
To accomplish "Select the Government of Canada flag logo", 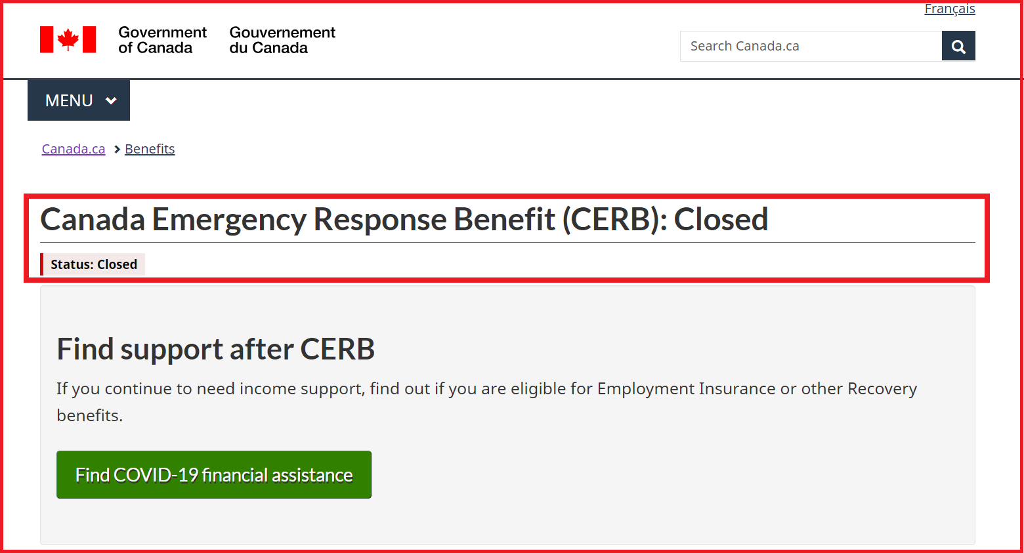I will [x=68, y=39].
